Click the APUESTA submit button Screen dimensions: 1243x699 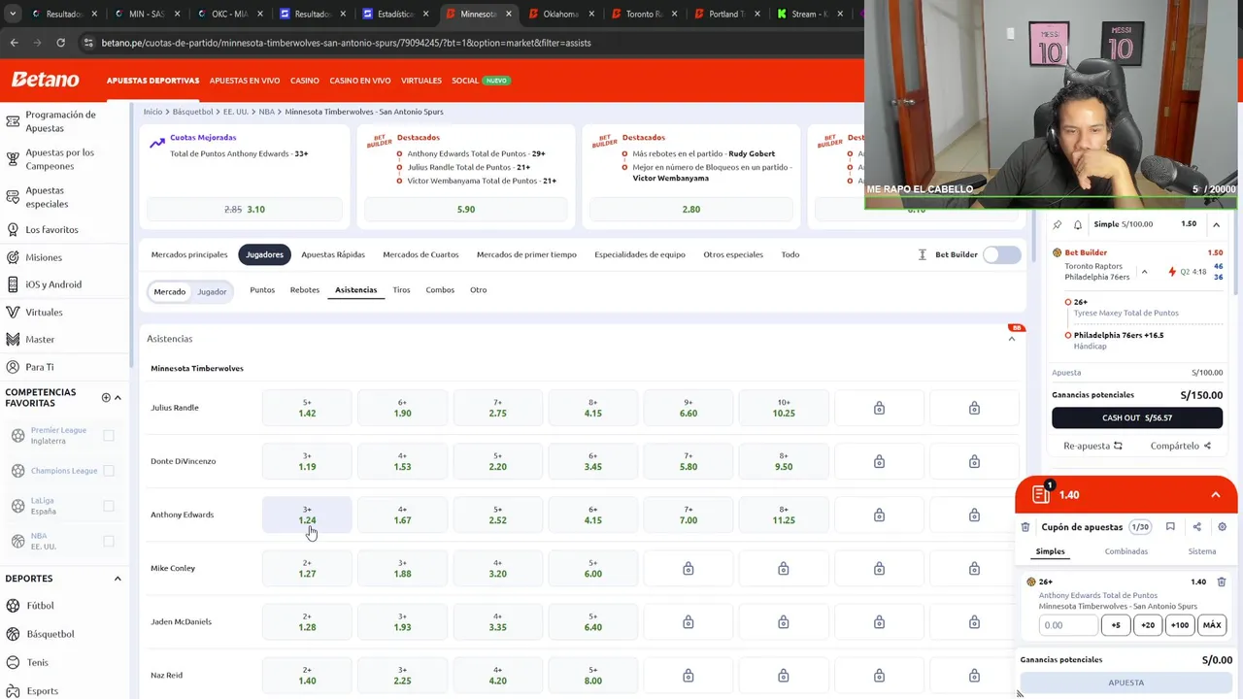pos(1126,682)
